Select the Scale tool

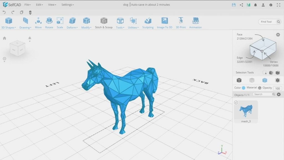(60, 23)
